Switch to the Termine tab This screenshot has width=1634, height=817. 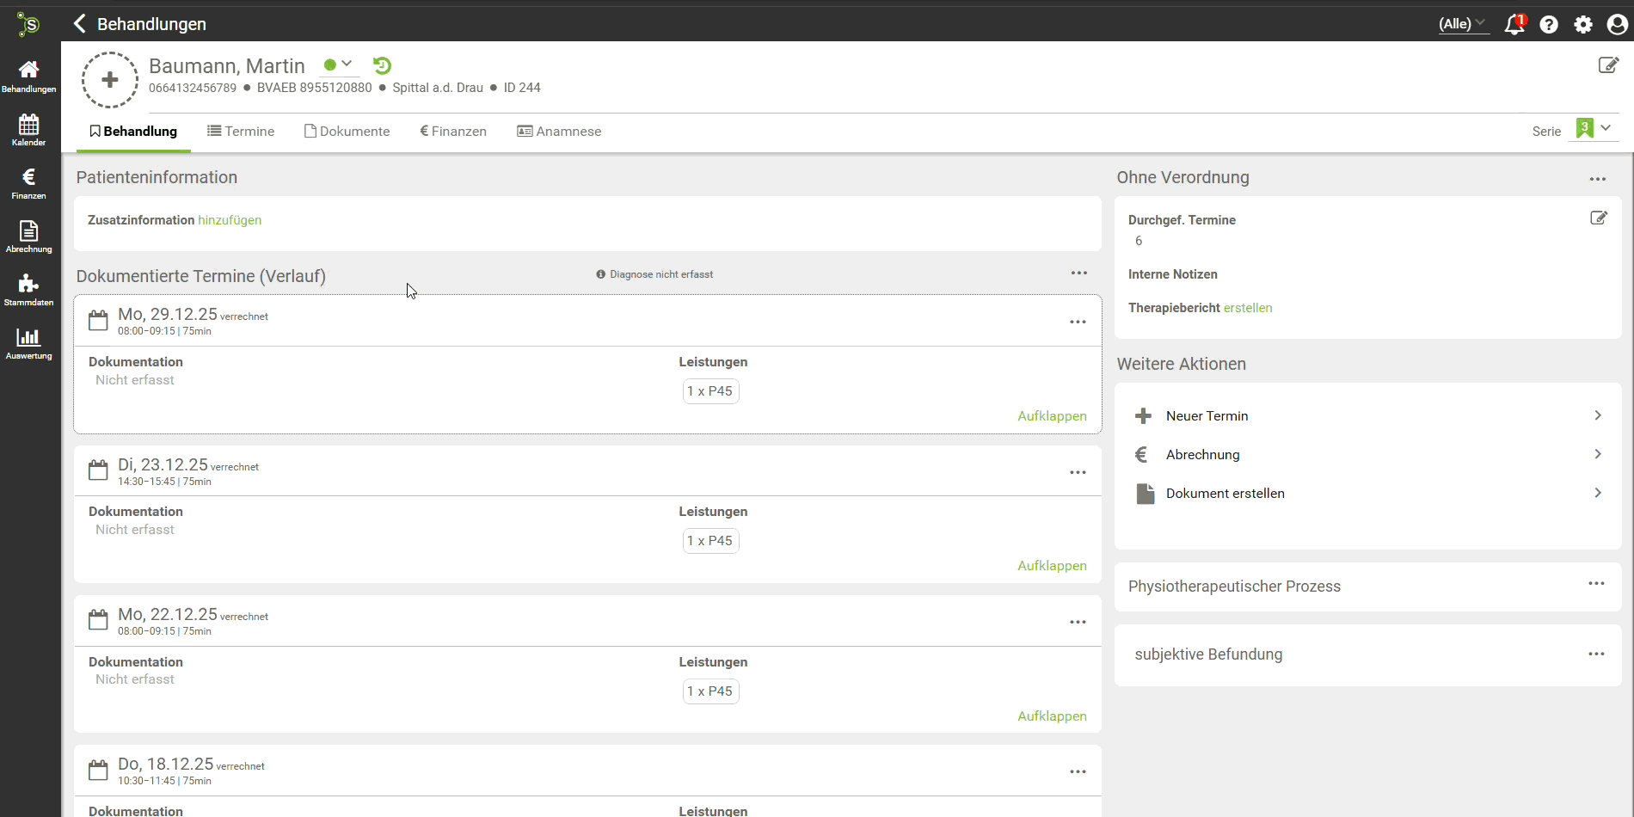(x=241, y=132)
